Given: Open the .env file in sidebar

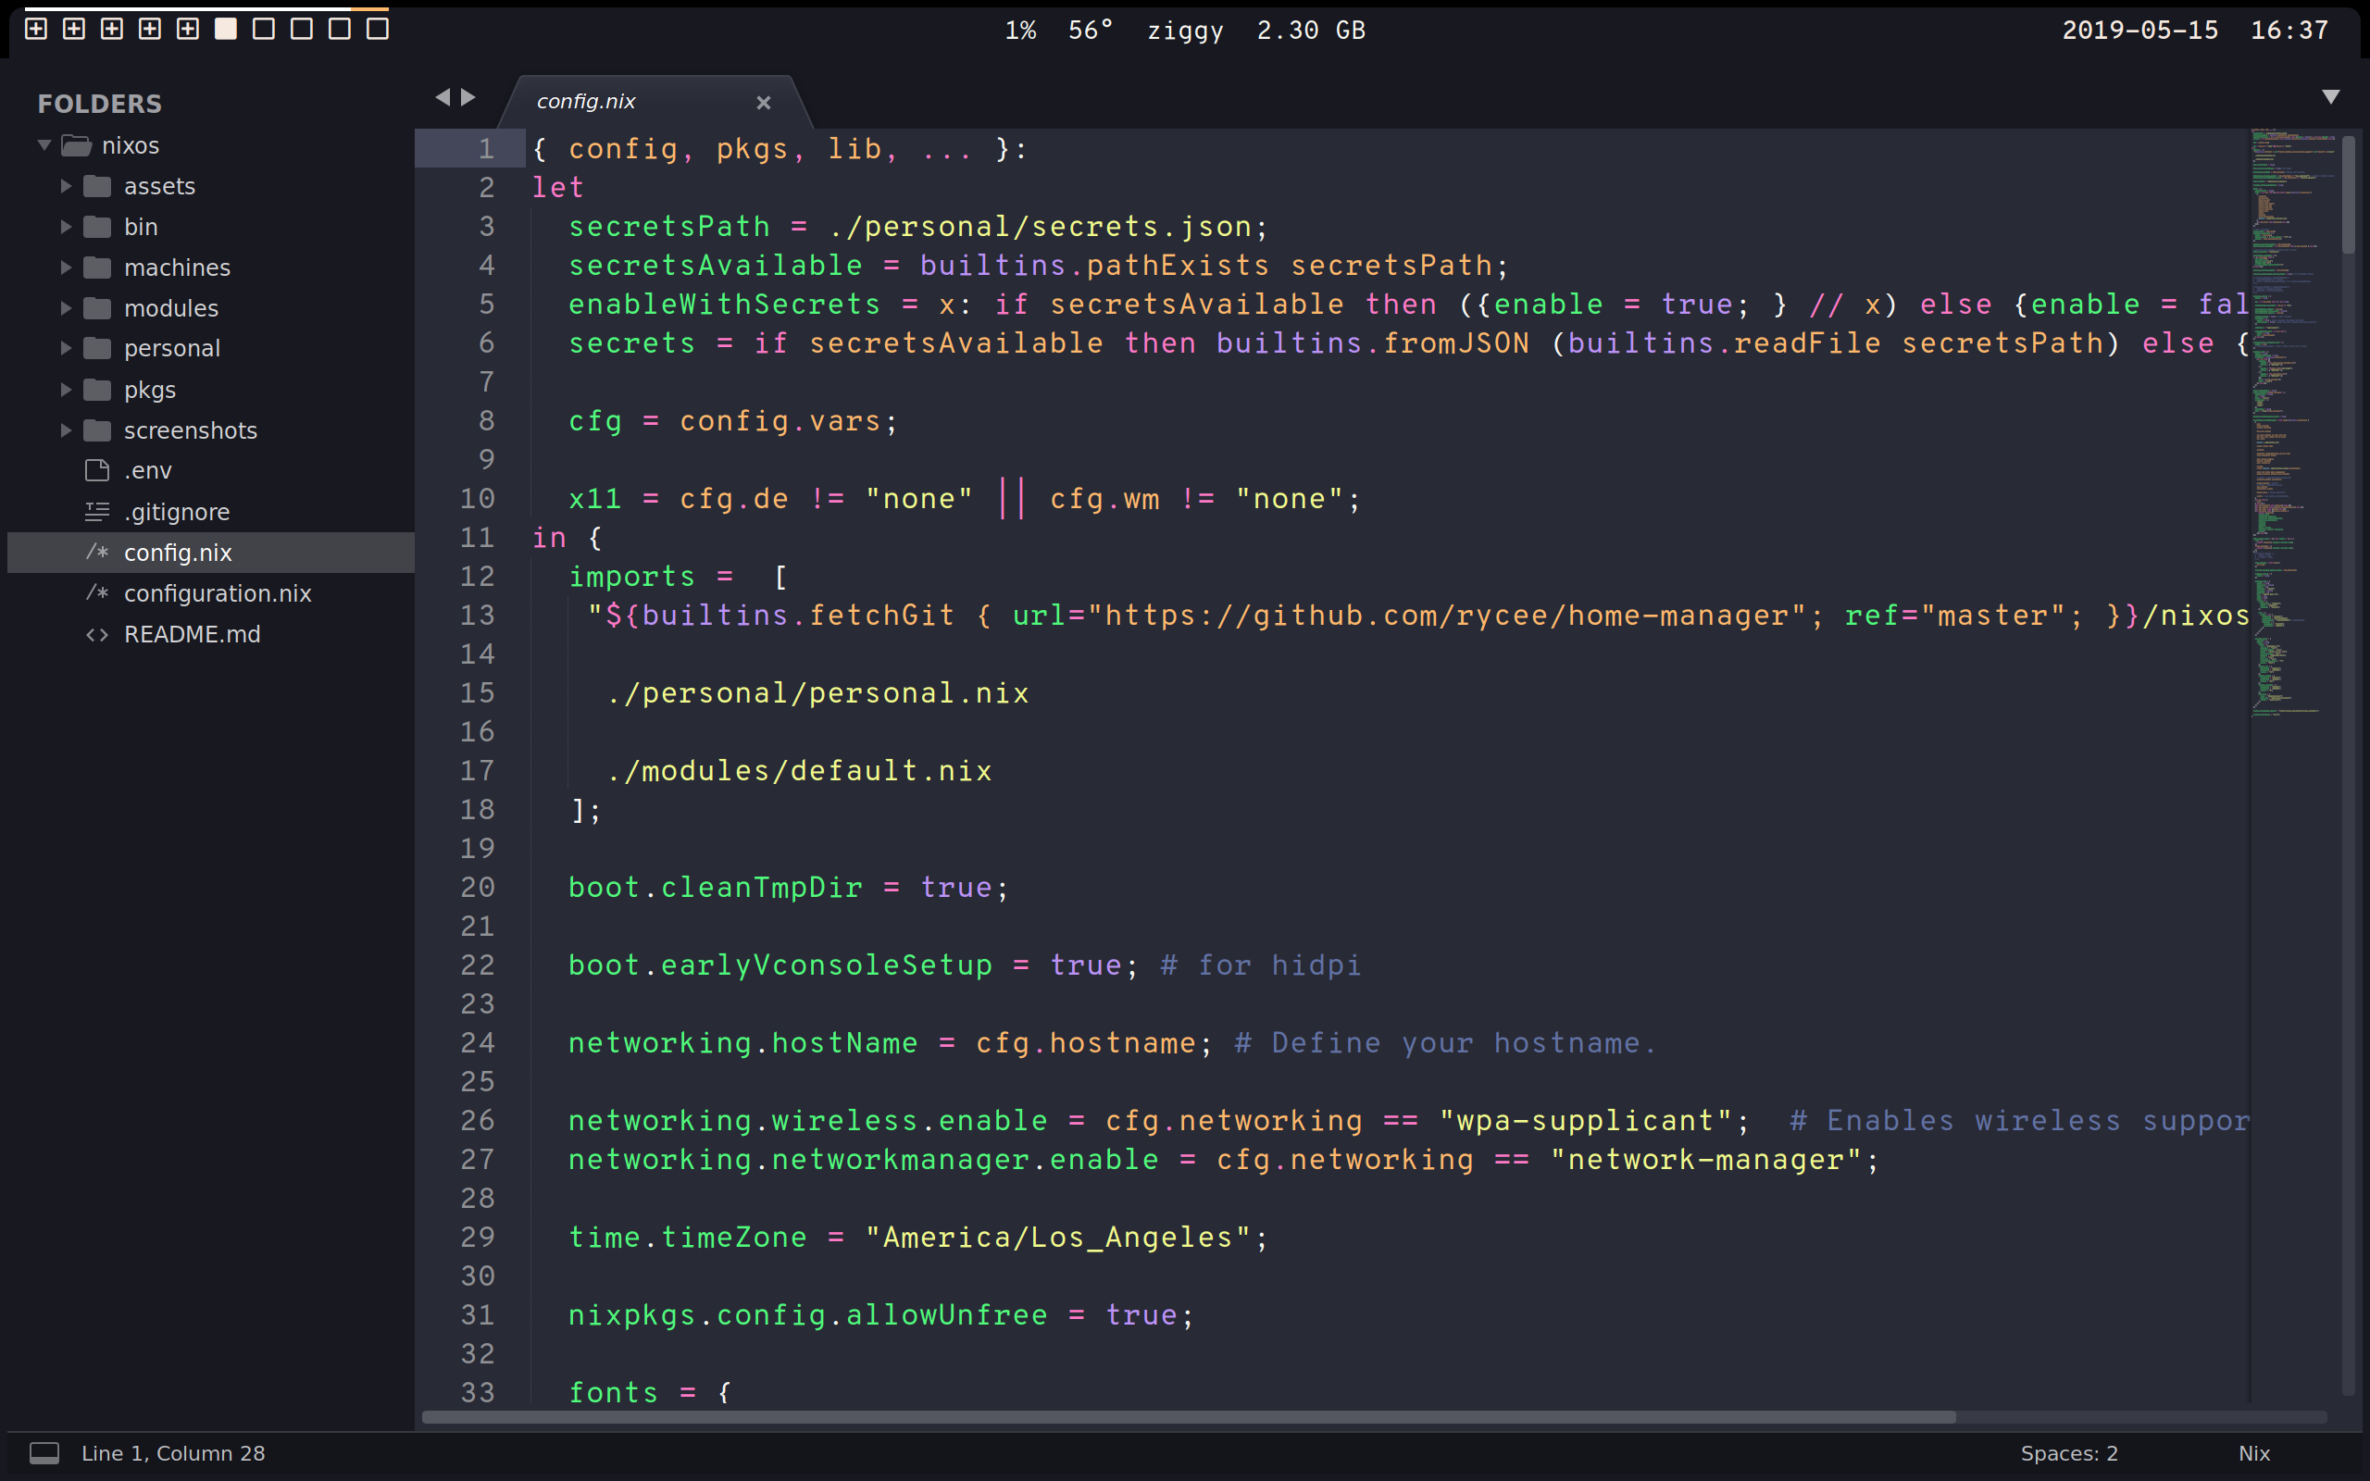Looking at the screenshot, I should tap(148, 471).
